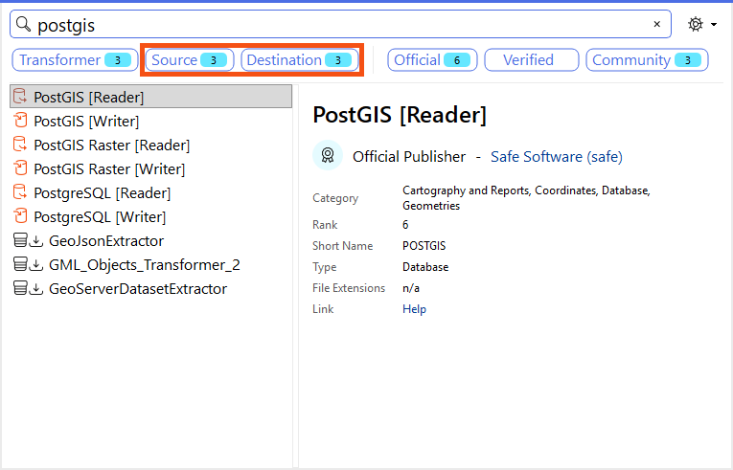
Task: Click the Official Publisher badge icon
Action: click(x=328, y=155)
